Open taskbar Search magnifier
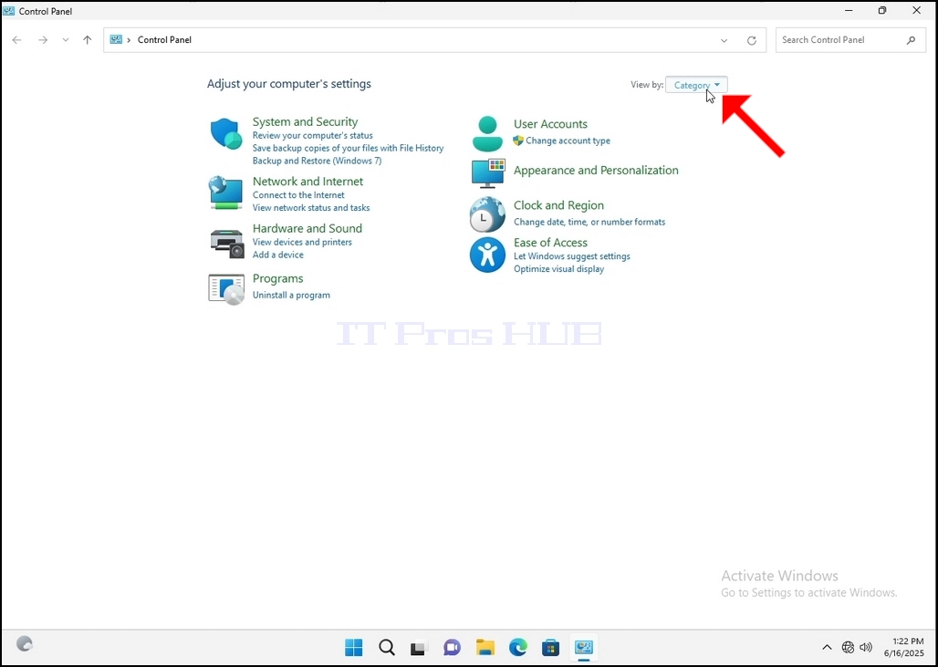The image size is (938, 667). click(387, 647)
